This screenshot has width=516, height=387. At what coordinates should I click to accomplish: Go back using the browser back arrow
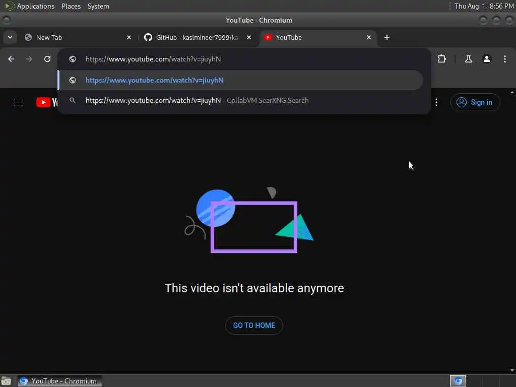click(11, 59)
